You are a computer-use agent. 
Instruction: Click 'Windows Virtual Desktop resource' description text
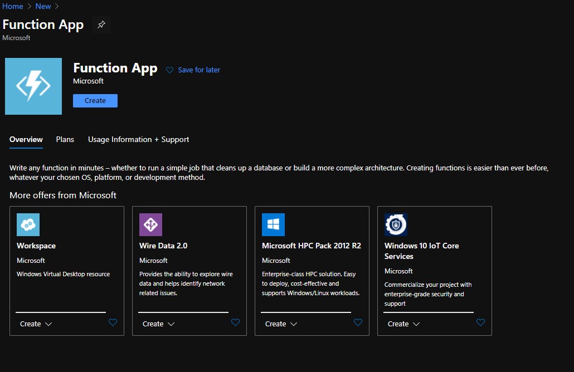click(x=64, y=274)
